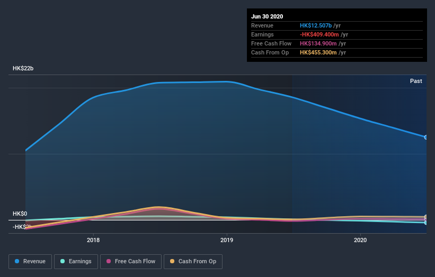Click the HK$134.900m free cash flow value
This screenshot has width=435, height=277.
coord(318,43)
